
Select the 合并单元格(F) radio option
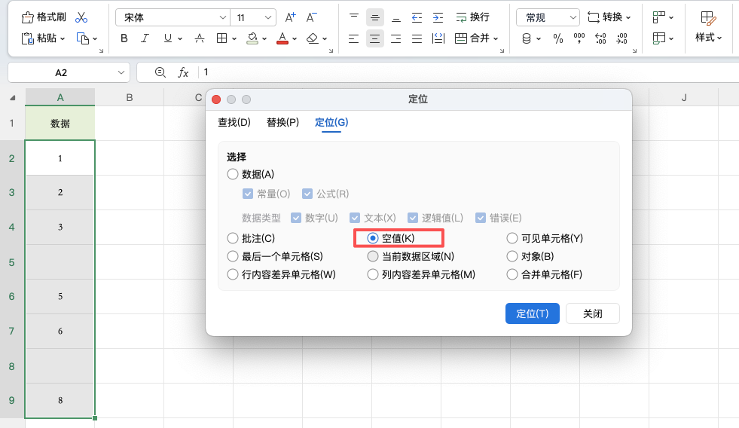[x=511, y=274]
